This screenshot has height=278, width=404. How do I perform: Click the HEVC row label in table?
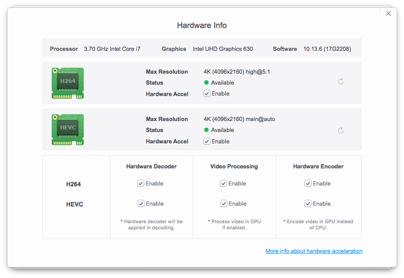74,204
